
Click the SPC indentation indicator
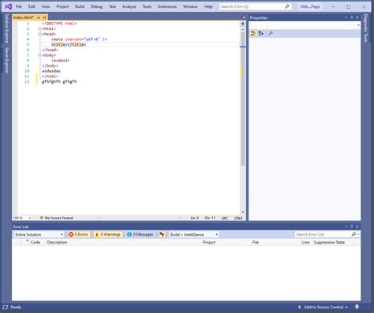pos(225,218)
